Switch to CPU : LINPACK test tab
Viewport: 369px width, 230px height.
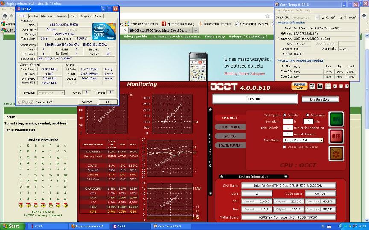[x=230, y=127]
